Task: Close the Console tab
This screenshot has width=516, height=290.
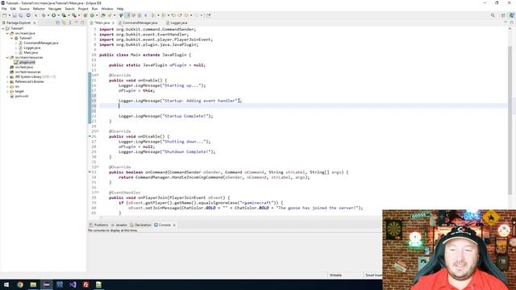Action: (x=174, y=226)
